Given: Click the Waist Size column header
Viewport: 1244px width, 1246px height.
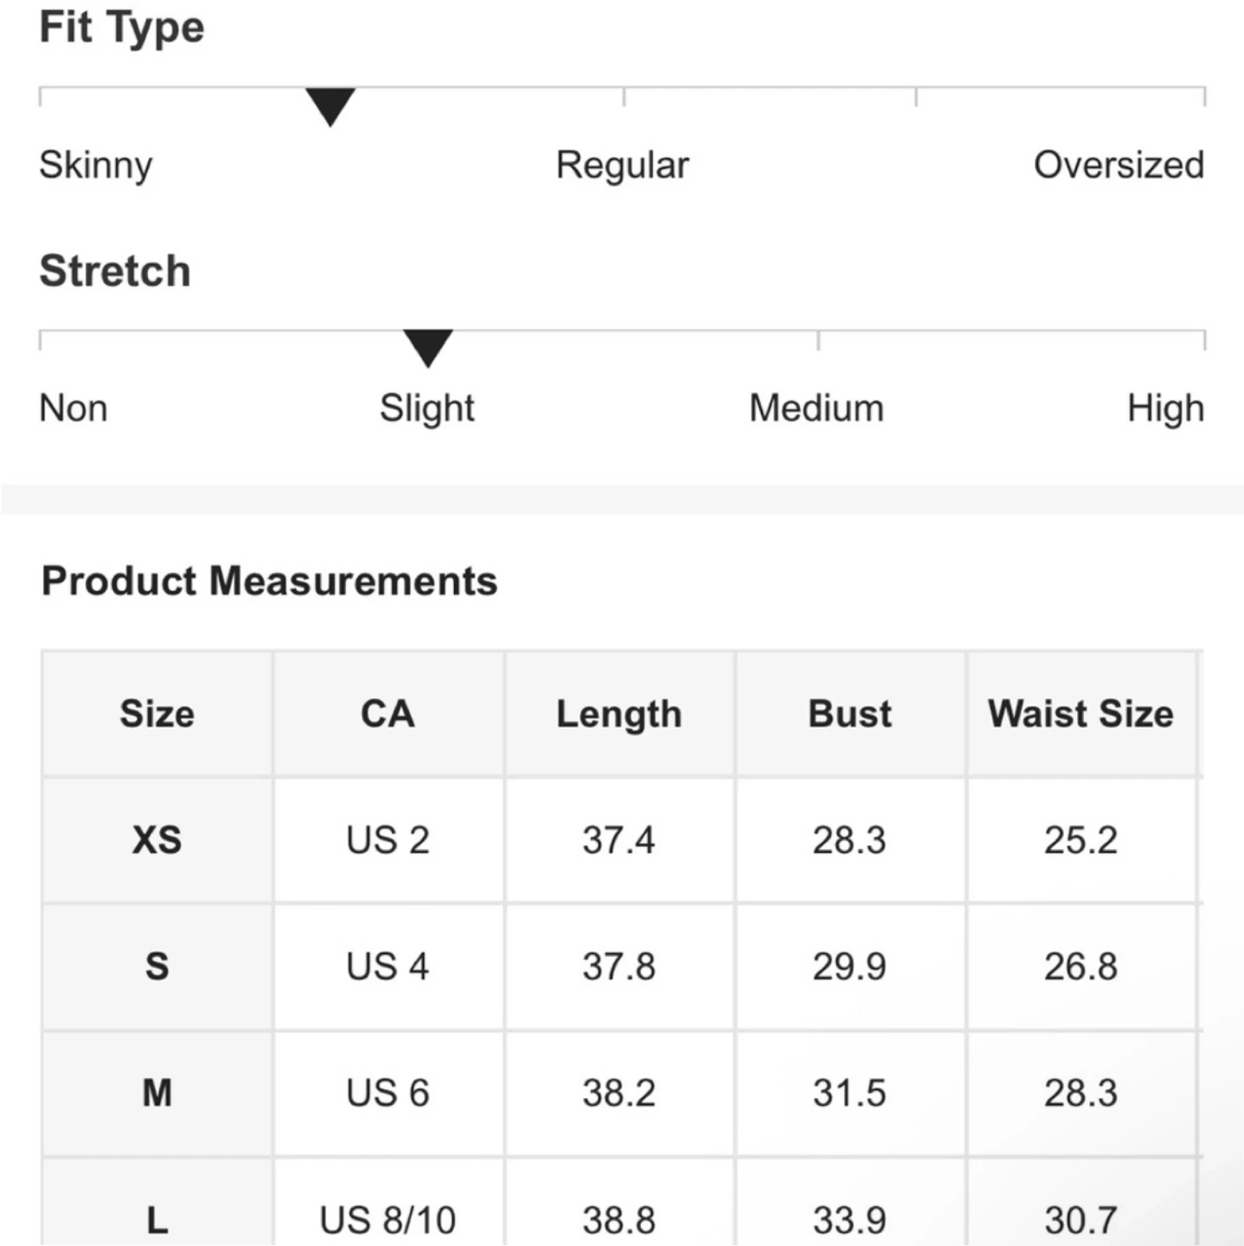Looking at the screenshot, I should click(x=1080, y=714).
